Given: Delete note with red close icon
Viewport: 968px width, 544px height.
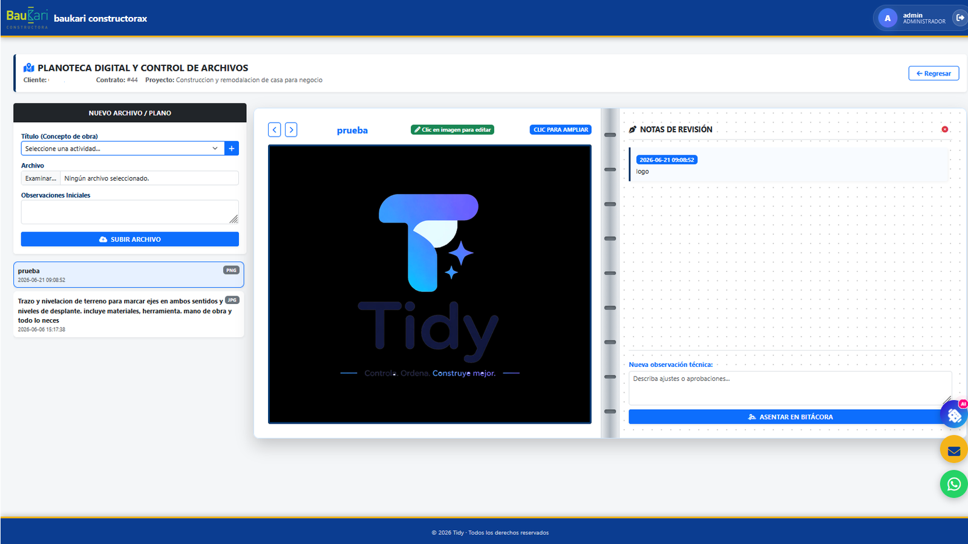Looking at the screenshot, I should tap(945, 129).
